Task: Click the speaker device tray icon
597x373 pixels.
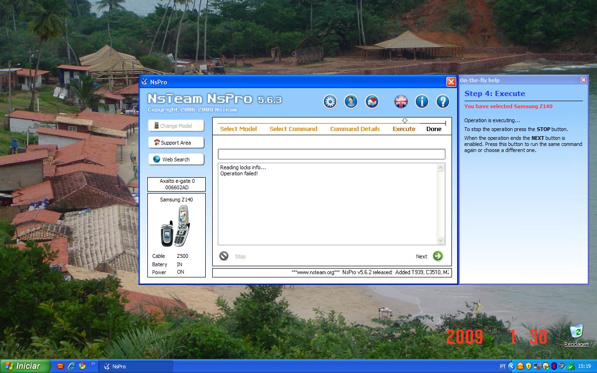Action: pos(562,366)
